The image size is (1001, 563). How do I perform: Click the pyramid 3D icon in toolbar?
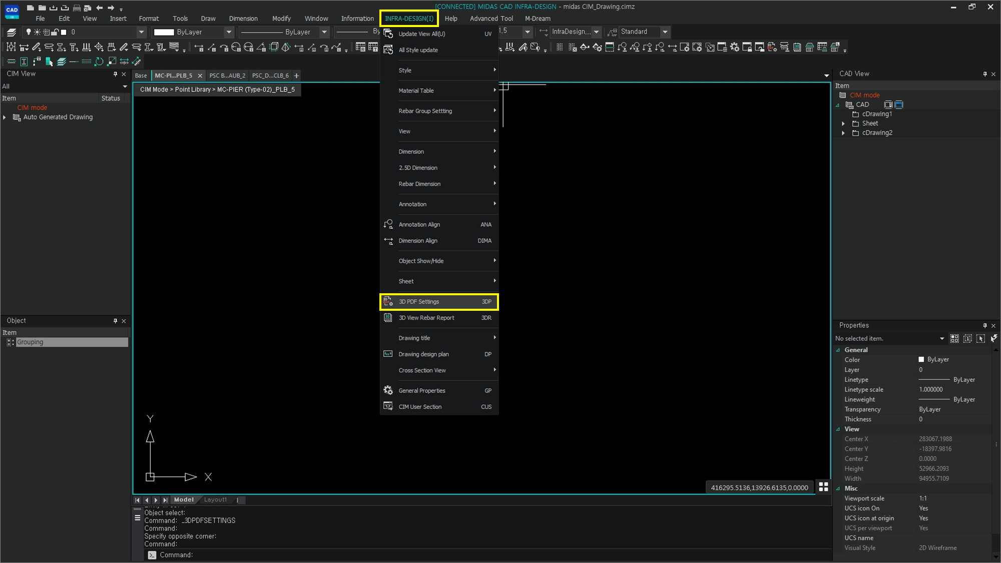click(286, 47)
